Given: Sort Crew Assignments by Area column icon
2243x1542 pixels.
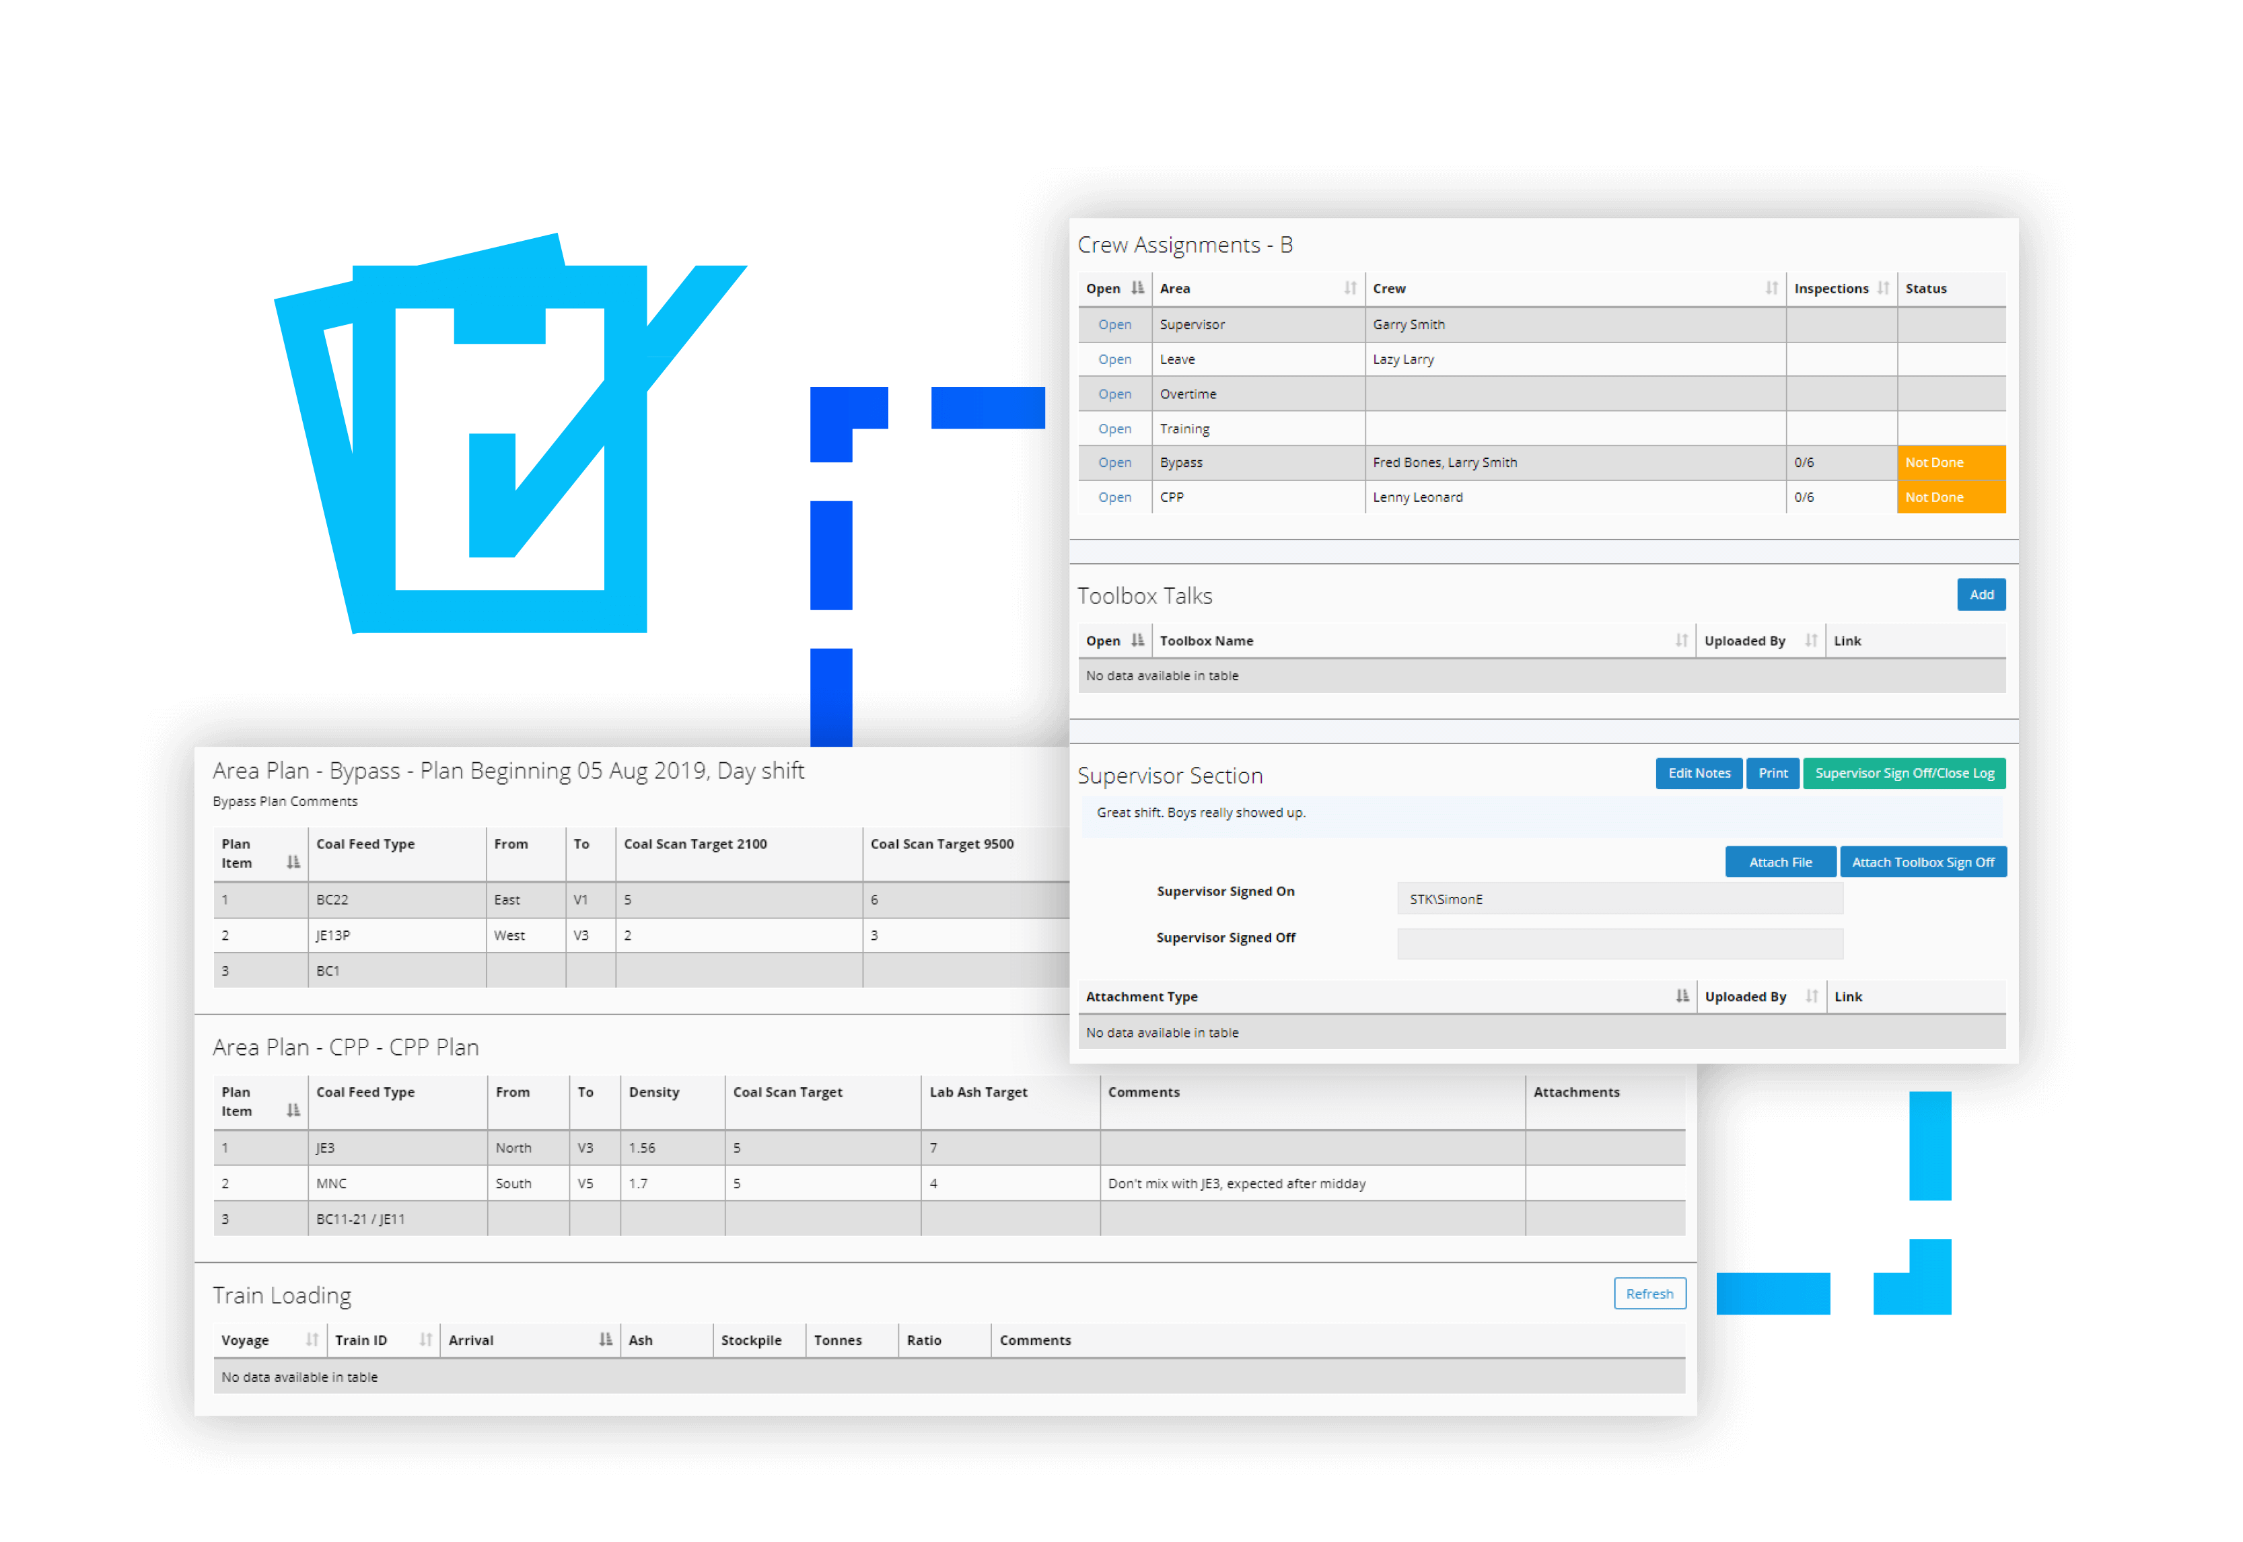Looking at the screenshot, I should [x=1350, y=288].
